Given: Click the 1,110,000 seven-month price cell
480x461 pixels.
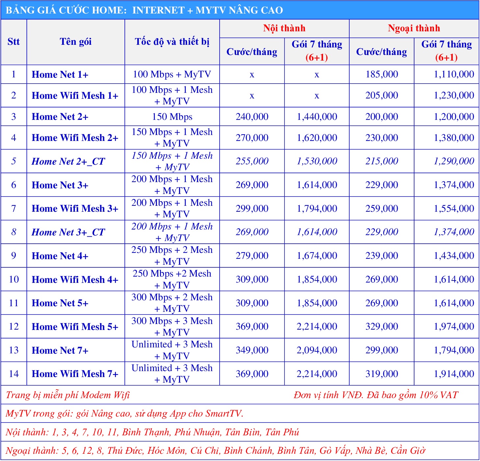Looking at the screenshot, I should (454, 74).
